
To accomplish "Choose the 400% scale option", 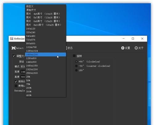I will (46, 95).
